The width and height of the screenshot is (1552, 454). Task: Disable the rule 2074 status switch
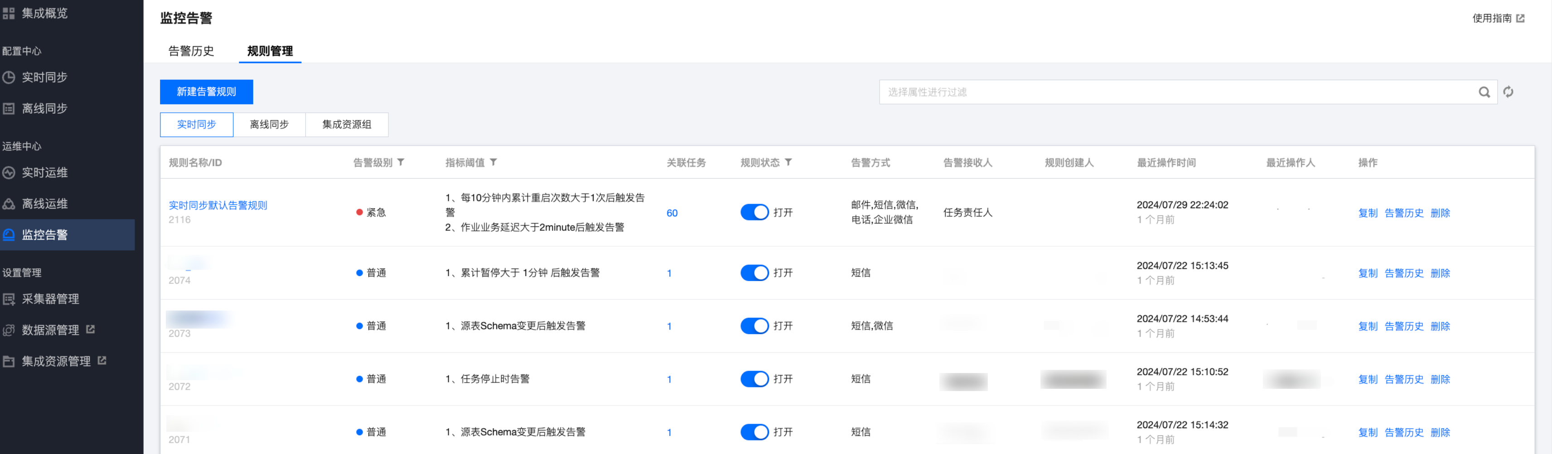(x=754, y=273)
